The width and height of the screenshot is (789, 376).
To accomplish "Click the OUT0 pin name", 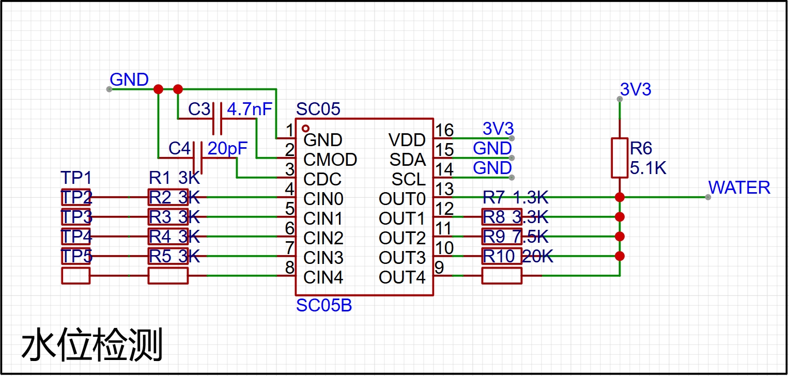I will [x=403, y=199].
